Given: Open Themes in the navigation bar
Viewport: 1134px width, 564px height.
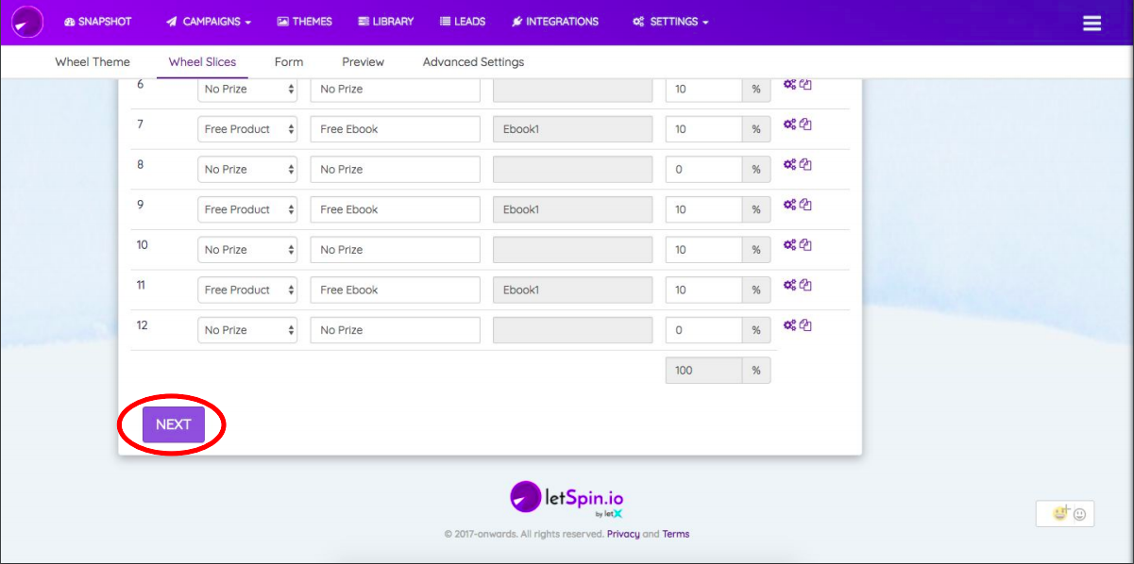Looking at the screenshot, I should point(304,22).
